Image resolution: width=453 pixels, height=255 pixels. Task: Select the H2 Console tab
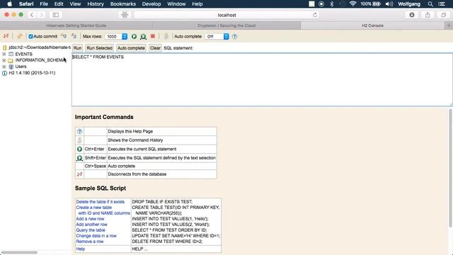pos(373,25)
